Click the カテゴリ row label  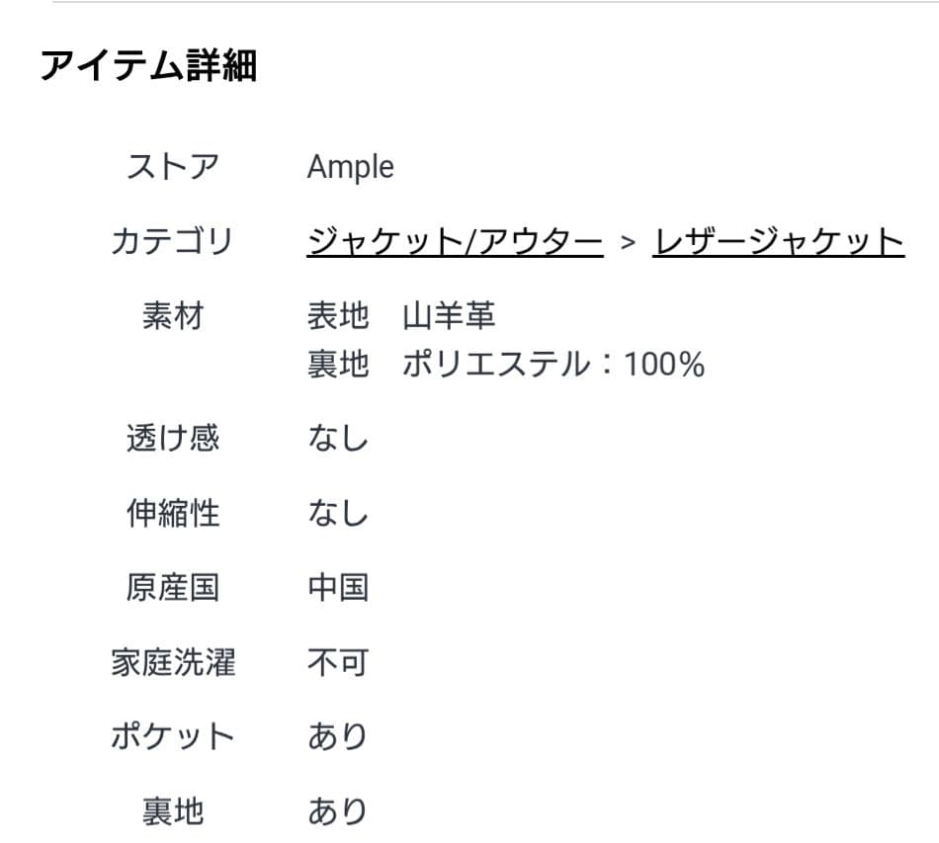(x=173, y=240)
